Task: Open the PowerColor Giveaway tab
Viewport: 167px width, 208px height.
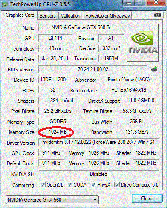Action: [108, 16]
